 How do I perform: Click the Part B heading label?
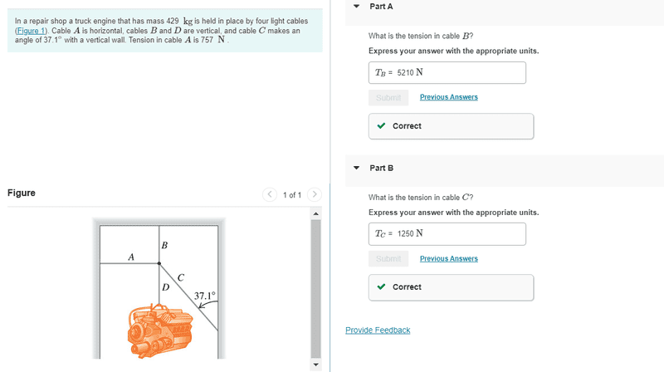[382, 168]
